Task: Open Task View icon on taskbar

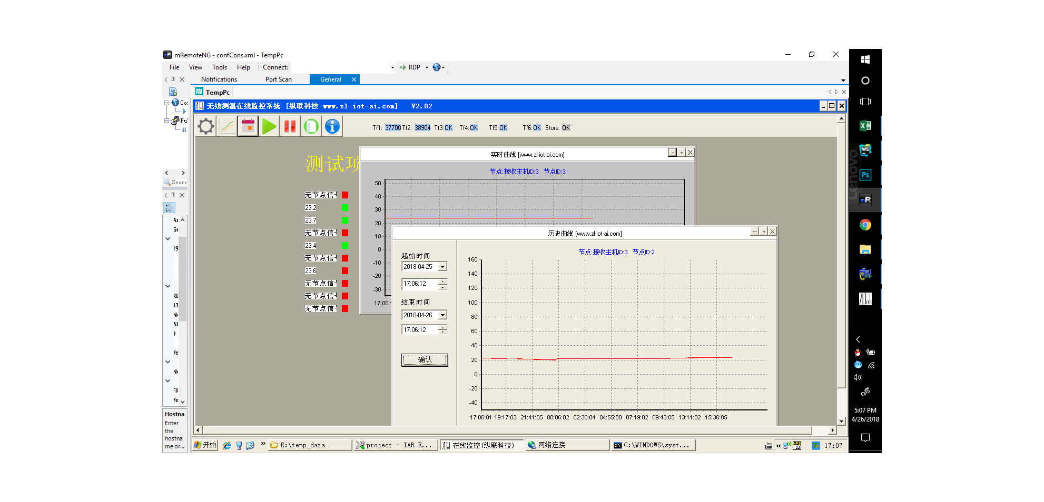Action: pos(865,102)
